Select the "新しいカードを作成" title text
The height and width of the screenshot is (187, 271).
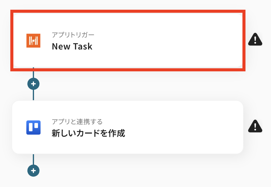88,133
